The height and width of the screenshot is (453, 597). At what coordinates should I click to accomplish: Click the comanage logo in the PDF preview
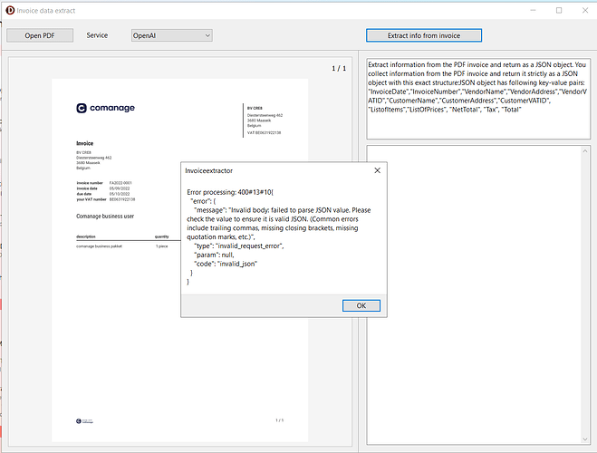(x=106, y=108)
